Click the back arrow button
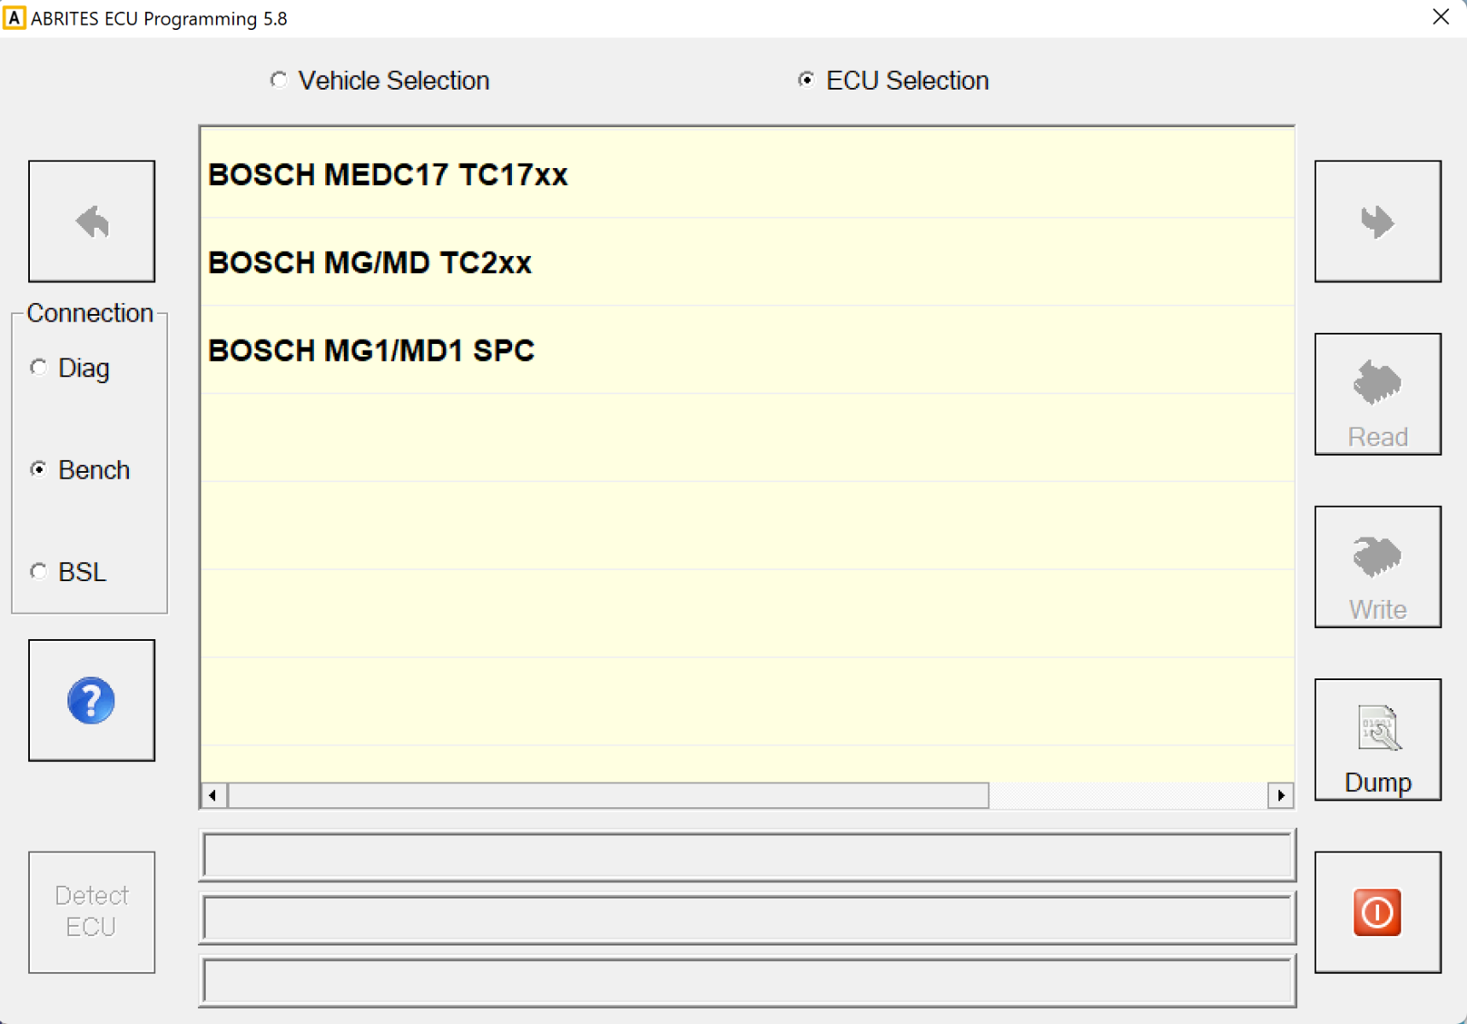 click(x=91, y=221)
